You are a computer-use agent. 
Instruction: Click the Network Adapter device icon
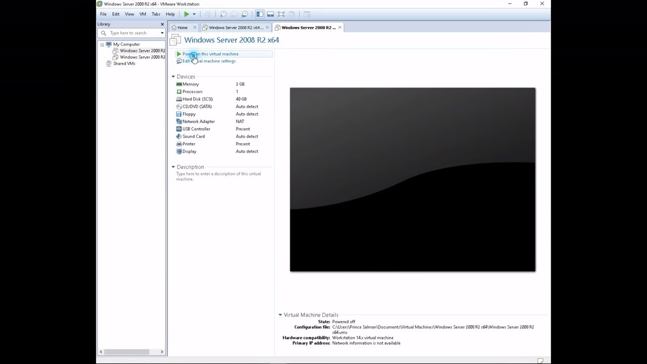pyautogui.click(x=179, y=121)
